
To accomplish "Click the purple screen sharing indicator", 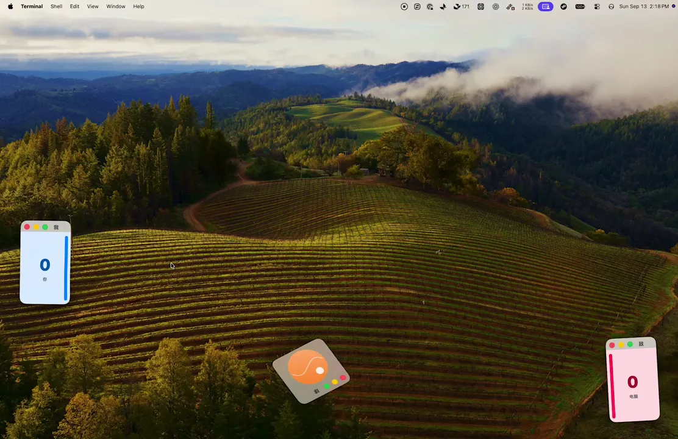I will pyautogui.click(x=546, y=7).
